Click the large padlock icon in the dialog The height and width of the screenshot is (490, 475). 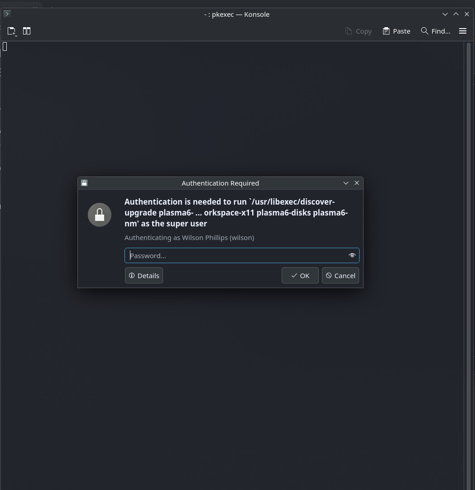(x=100, y=215)
